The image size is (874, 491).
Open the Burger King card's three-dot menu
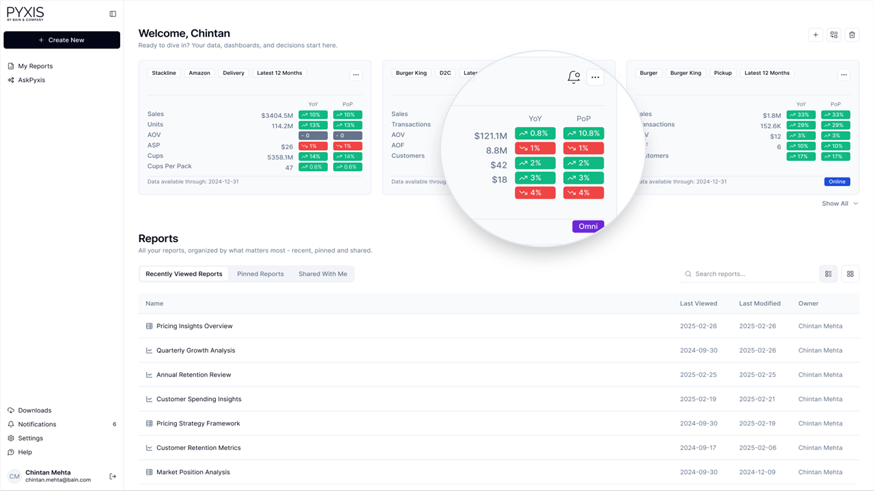(x=595, y=77)
